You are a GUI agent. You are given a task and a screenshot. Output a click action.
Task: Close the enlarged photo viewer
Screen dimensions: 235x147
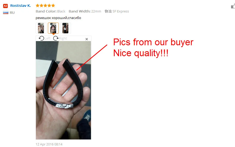coord(87,39)
